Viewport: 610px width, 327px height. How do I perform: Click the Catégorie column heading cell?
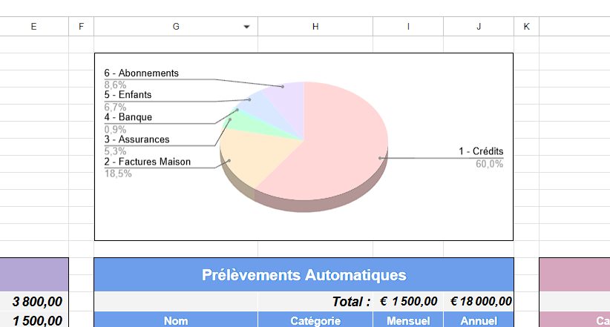[x=315, y=321]
